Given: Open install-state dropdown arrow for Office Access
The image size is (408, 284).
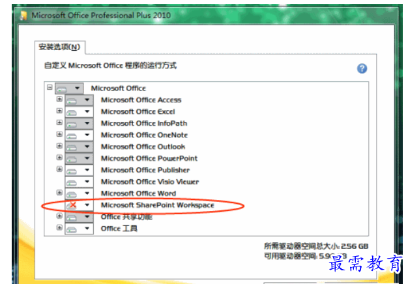Looking at the screenshot, I should [87, 100].
